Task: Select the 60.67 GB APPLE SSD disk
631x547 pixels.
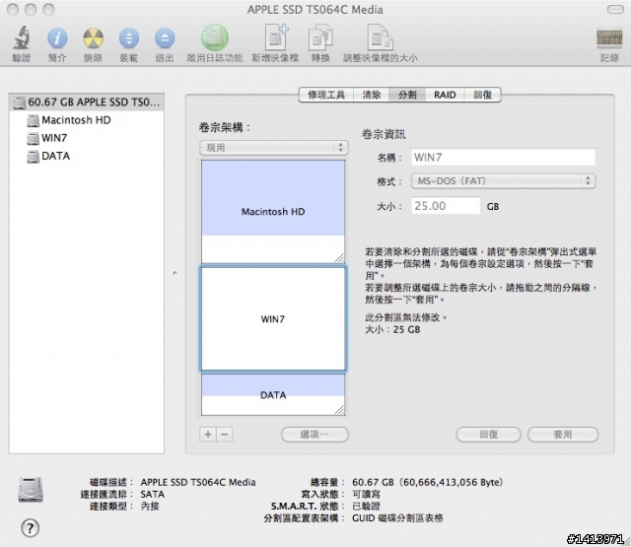Action: pos(87,103)
